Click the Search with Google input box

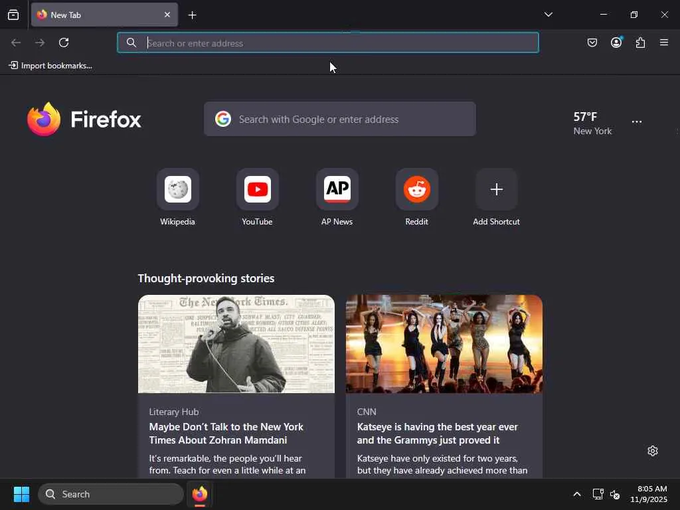tap(340, 119)
